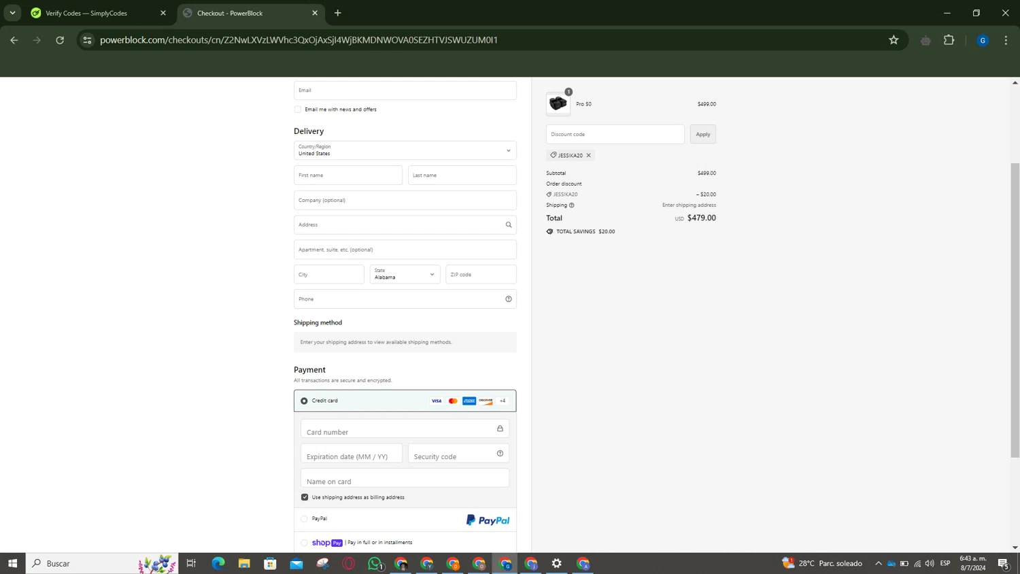The width and height of the screenshot is (1020, 574).
Task: Click the security code help icon
Action: 500,454
